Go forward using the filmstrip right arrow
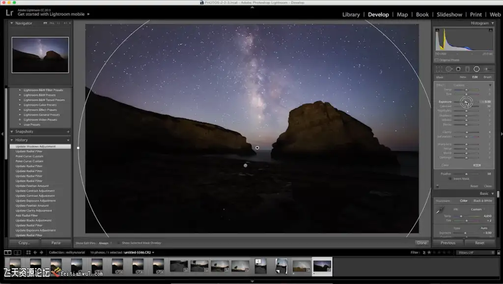The height and width of the screenshot is (284, 503). click(41, 253)
